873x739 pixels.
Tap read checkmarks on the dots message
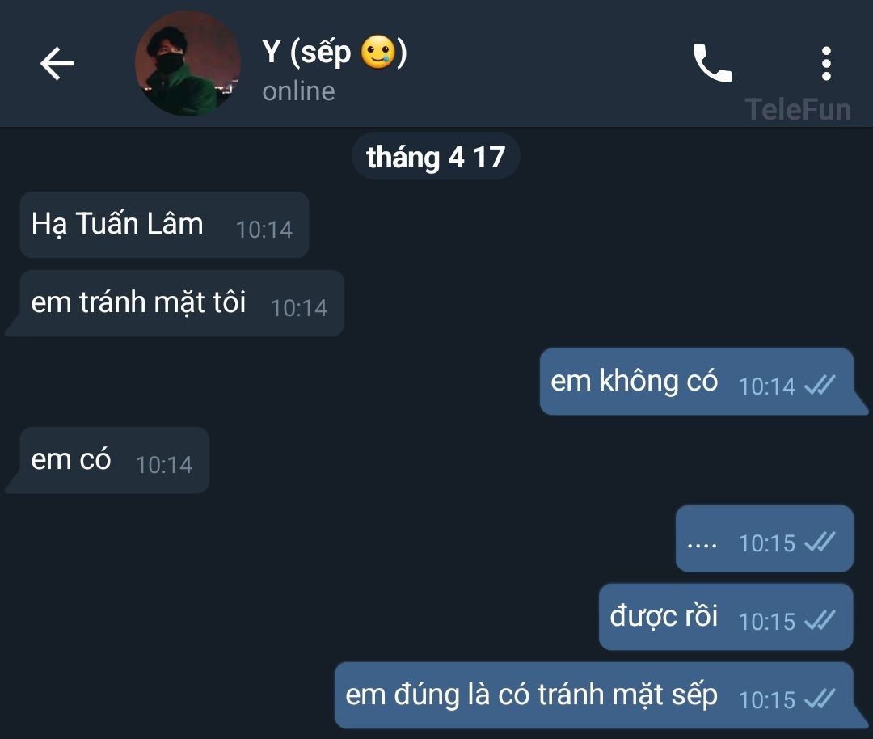820,542
